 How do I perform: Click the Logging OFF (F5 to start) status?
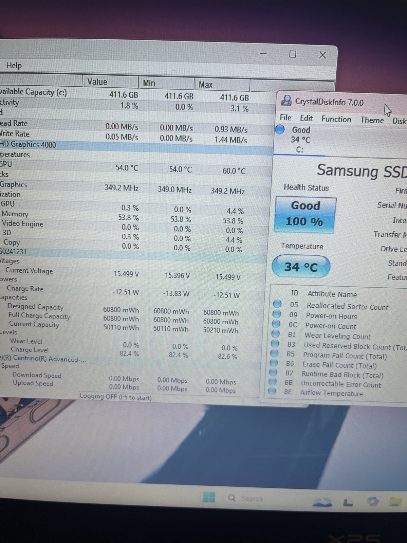click(x=116, y=397)
